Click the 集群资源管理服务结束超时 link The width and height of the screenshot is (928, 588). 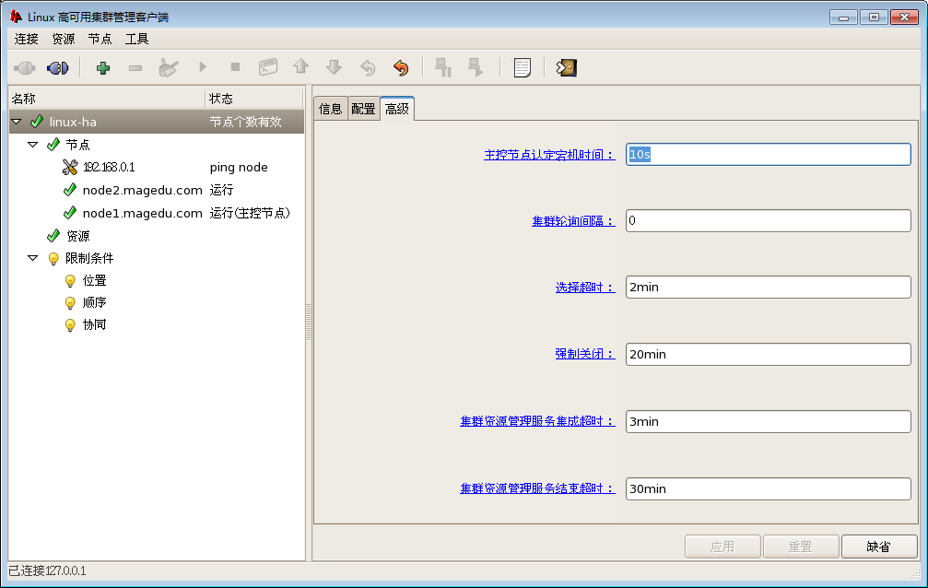[537, 488]
